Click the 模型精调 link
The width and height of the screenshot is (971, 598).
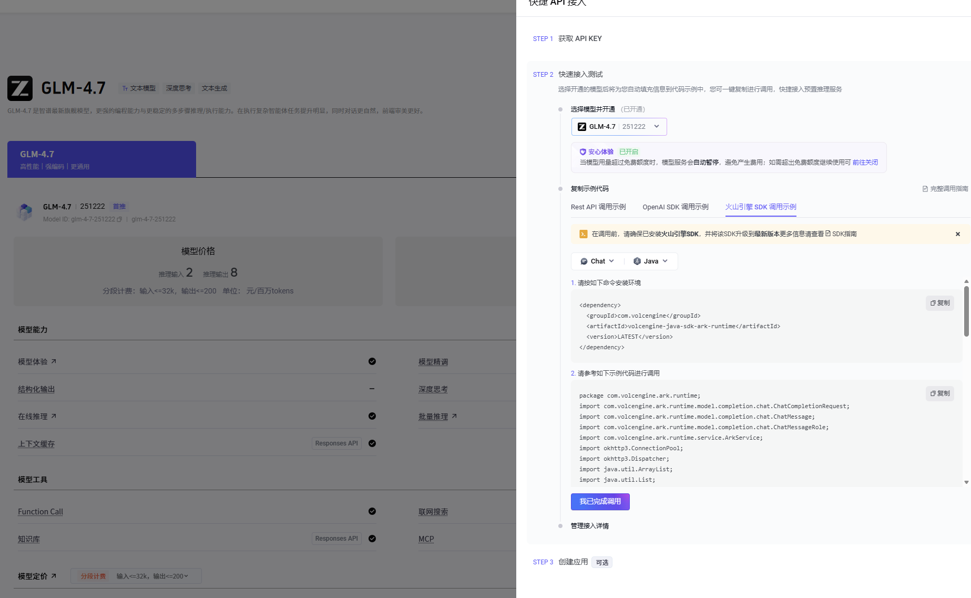pyautogui.click(x=433, y=362)
